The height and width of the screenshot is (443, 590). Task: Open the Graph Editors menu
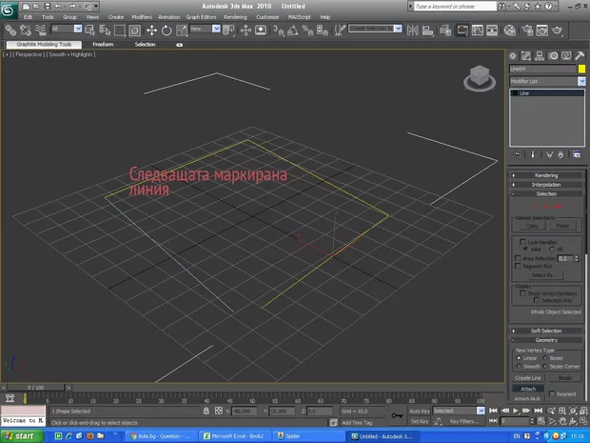[x=201, y=17]
